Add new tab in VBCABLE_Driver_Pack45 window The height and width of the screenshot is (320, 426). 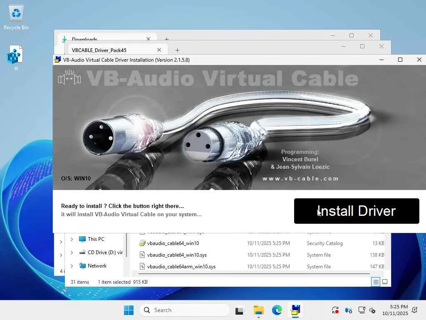[177, 50]
